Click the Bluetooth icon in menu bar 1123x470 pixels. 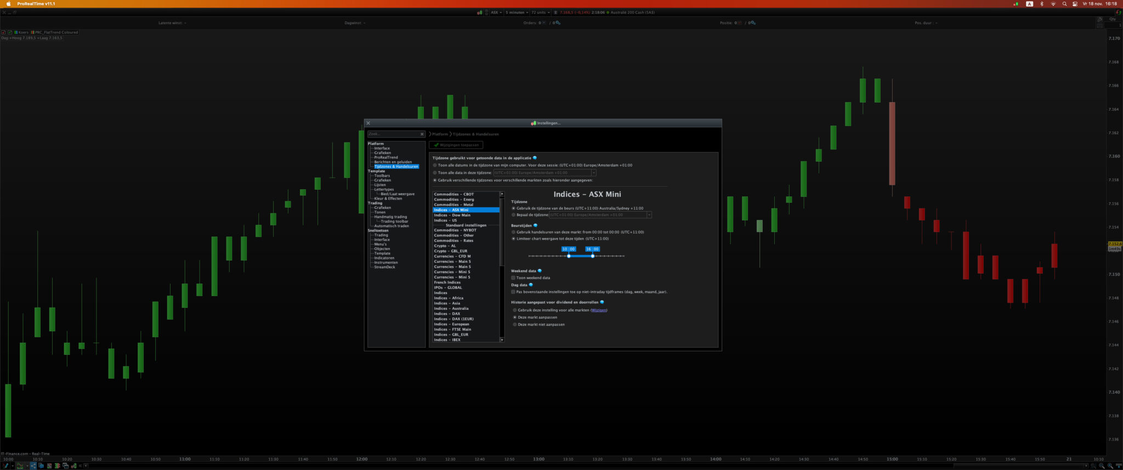pyautogui.click(x=1042, y=4)
